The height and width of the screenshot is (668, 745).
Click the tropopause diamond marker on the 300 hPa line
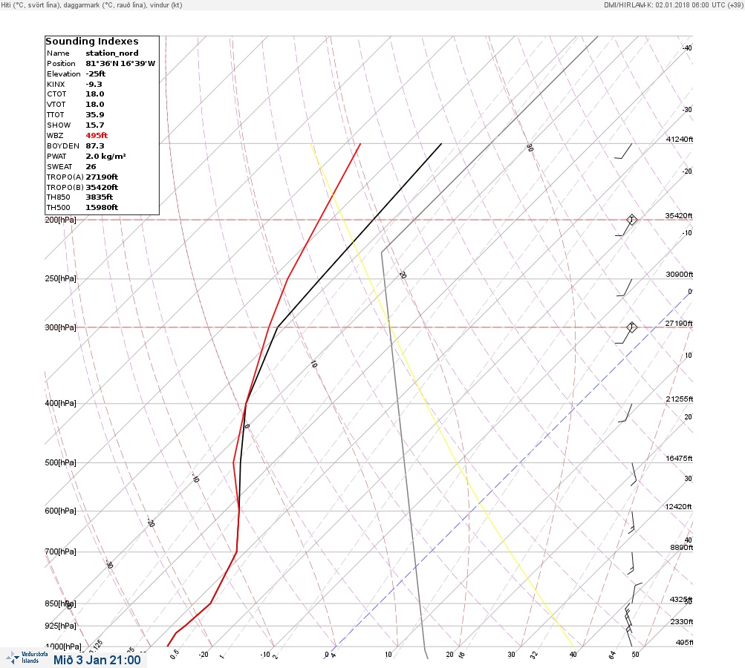[631, 327]
